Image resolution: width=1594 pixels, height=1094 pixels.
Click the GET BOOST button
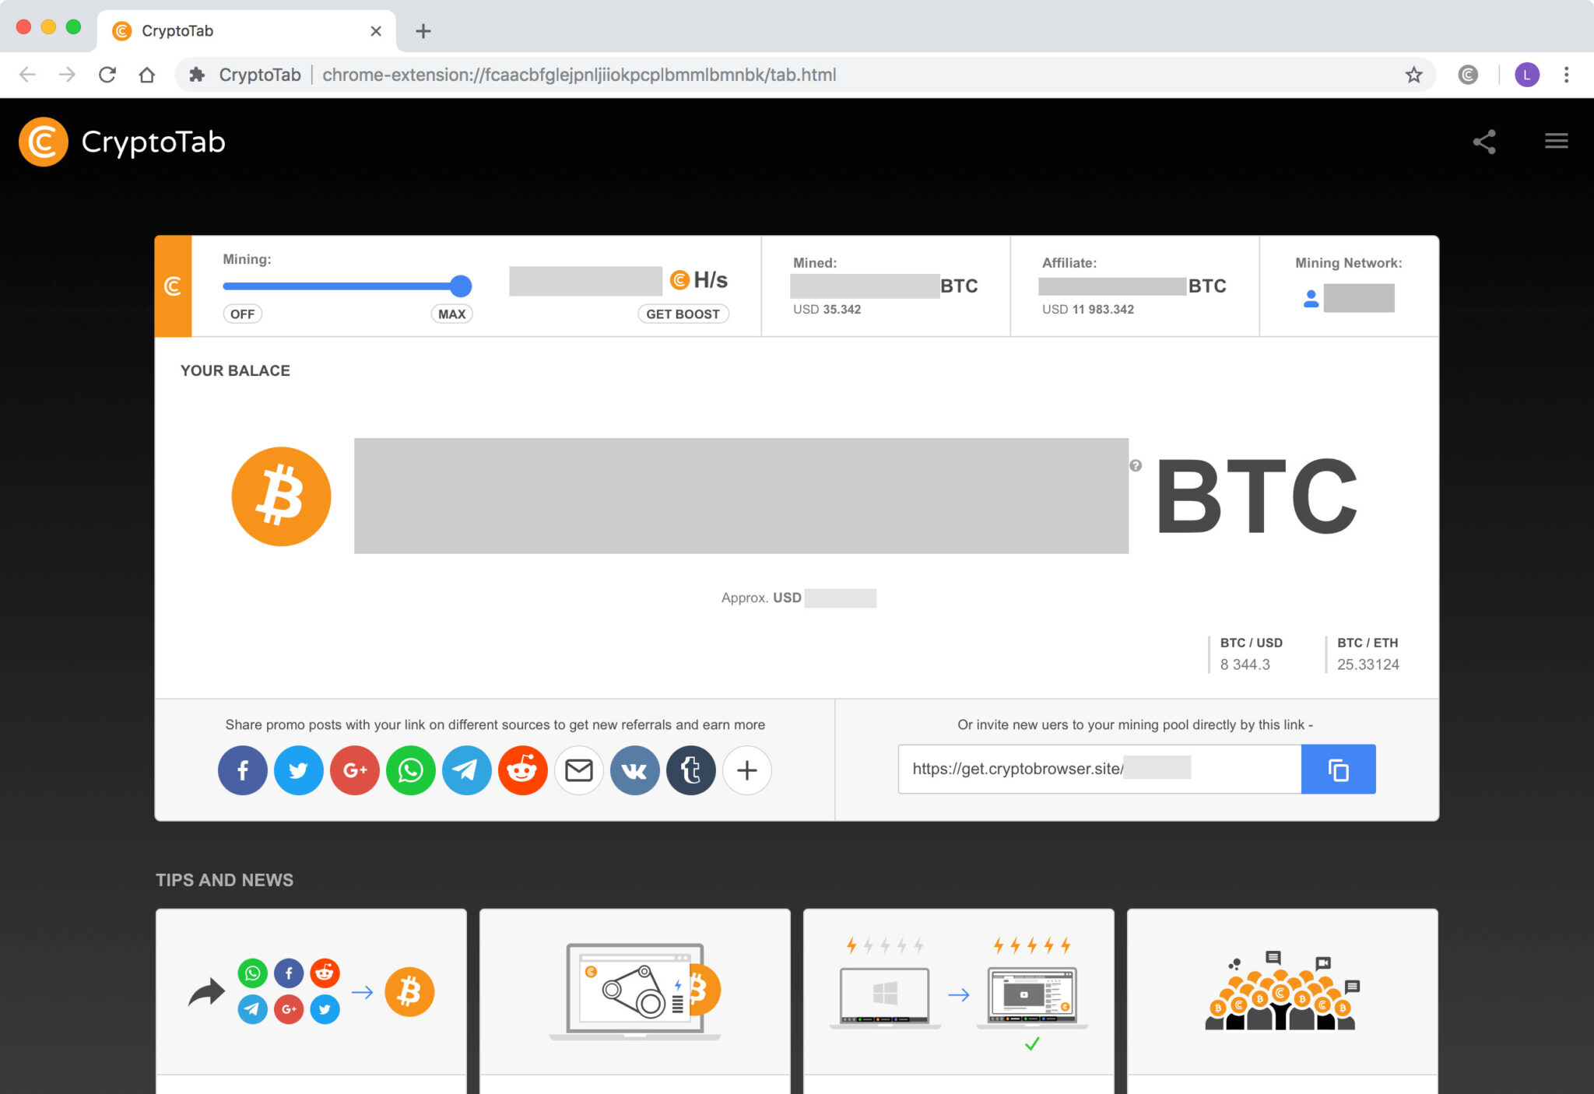pyautogui.click(x=683, y=314)
